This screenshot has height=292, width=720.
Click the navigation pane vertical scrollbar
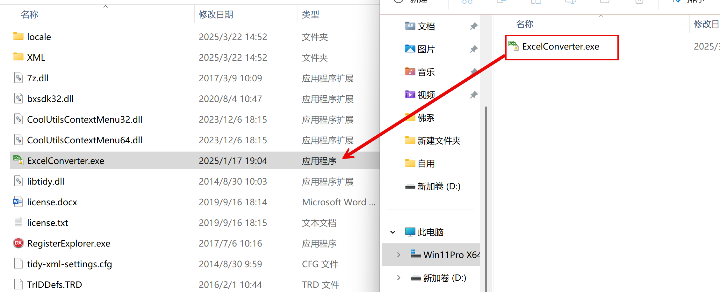486,191
